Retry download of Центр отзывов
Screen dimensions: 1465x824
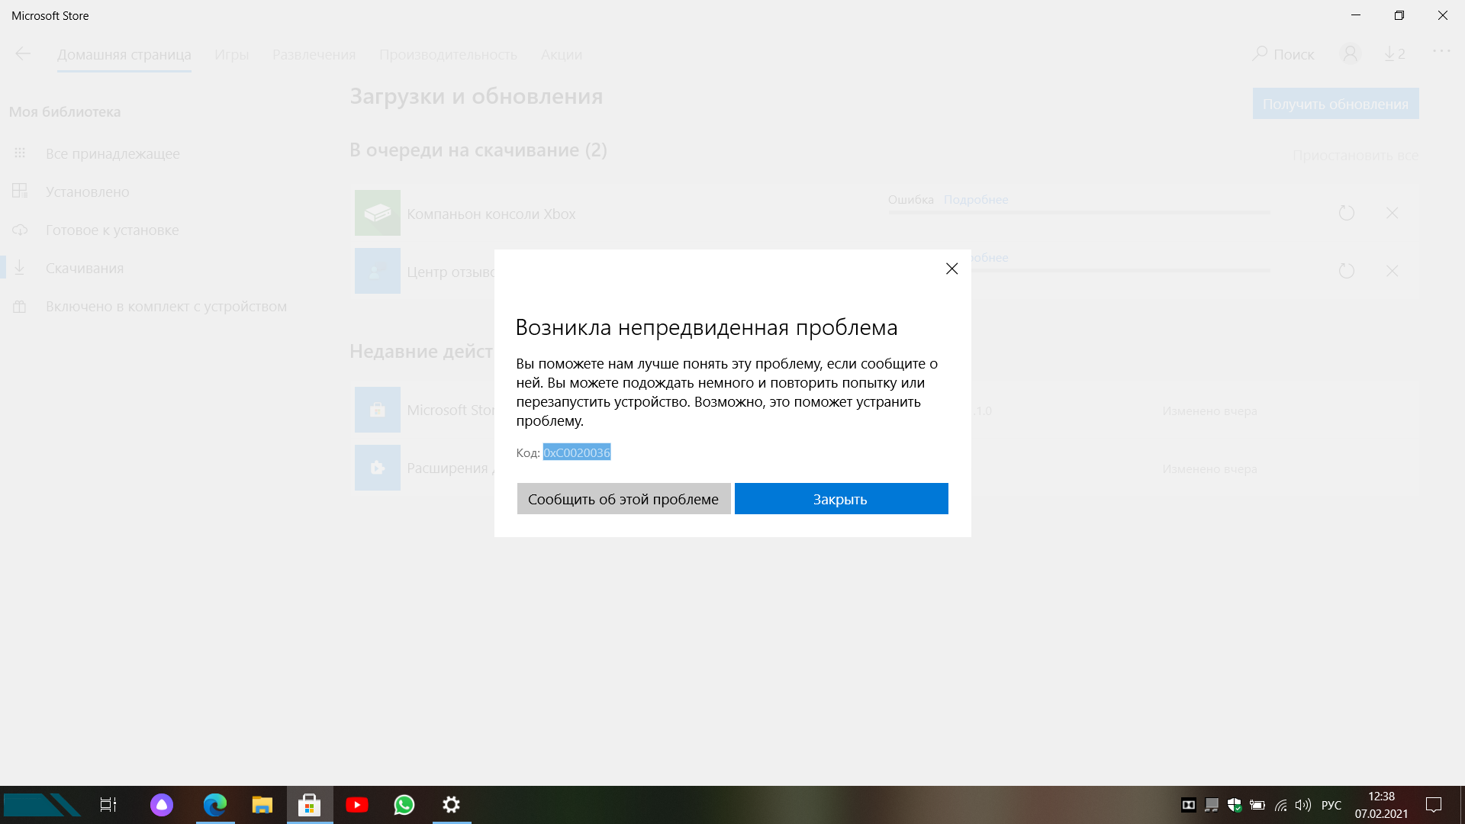[1347, 271]
